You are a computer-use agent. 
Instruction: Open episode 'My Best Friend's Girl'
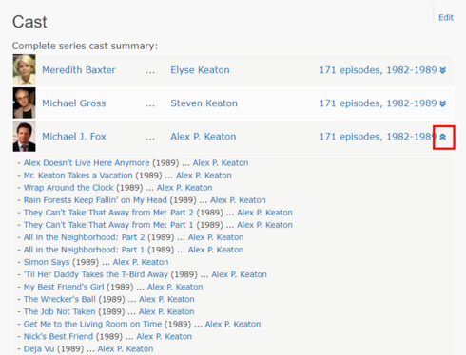click(x=64, y=287)
